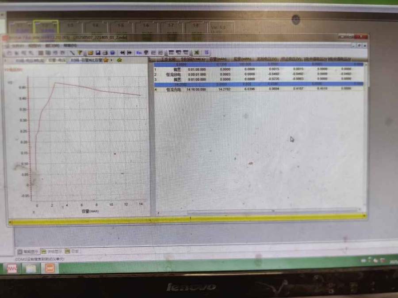398x298 pixels.
Task: Select step row 1 in data table
Action: (259, 69)
